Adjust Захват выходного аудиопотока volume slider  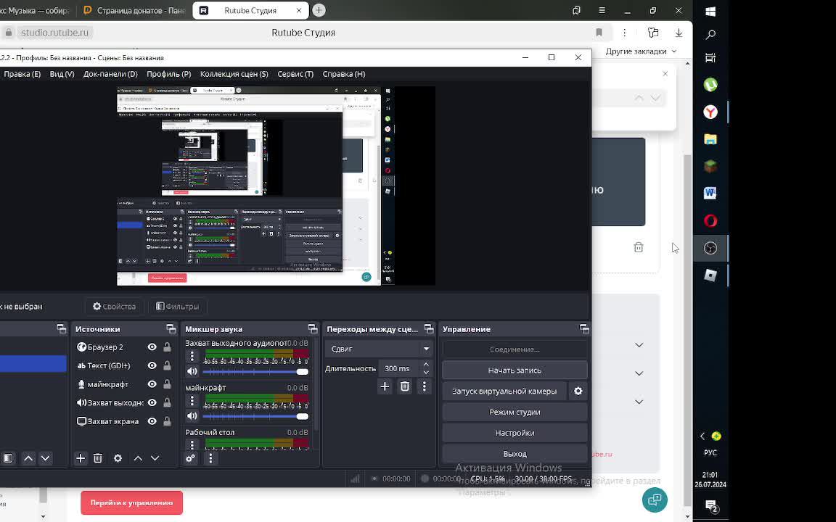pos(255,372)
